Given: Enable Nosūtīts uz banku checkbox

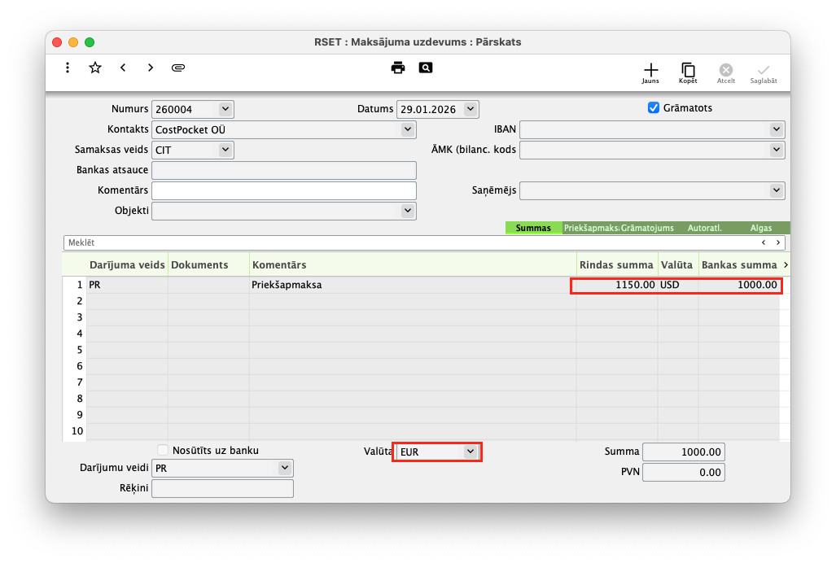Looking at the screenshot, I should pos(164,450).
